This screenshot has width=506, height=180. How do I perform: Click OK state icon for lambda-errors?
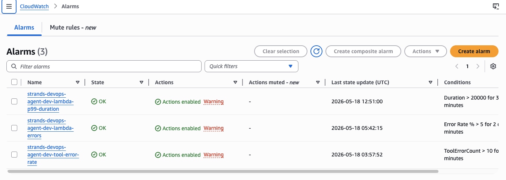click(x=94, y=128)
